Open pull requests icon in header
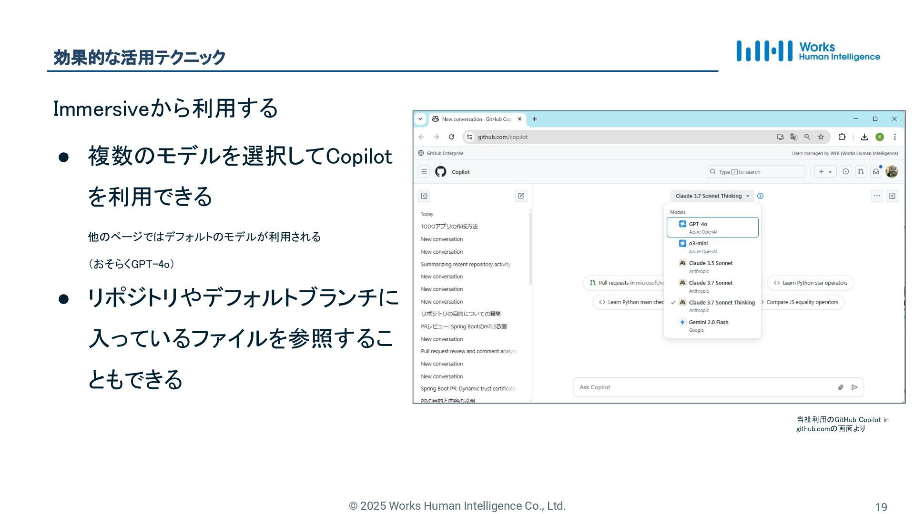 (861, 172)
